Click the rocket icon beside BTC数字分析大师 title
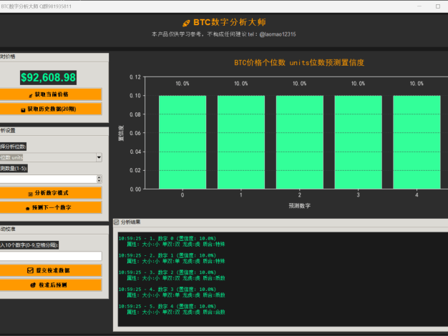The width and height of the screenshot is (448, 336). [x=186, y=22]
